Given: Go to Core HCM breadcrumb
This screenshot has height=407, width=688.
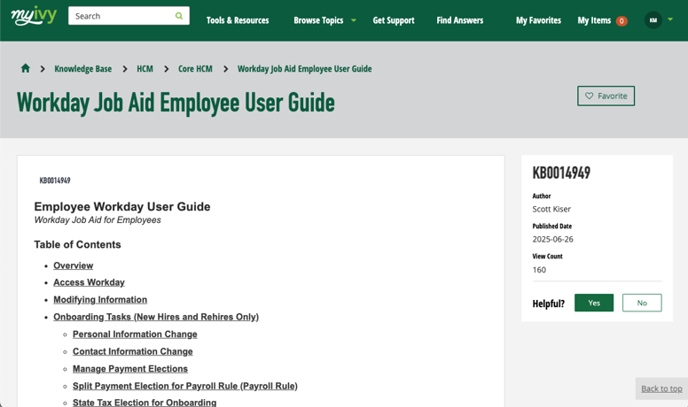Looking at the screenshot, I should (x=195, y=69).
